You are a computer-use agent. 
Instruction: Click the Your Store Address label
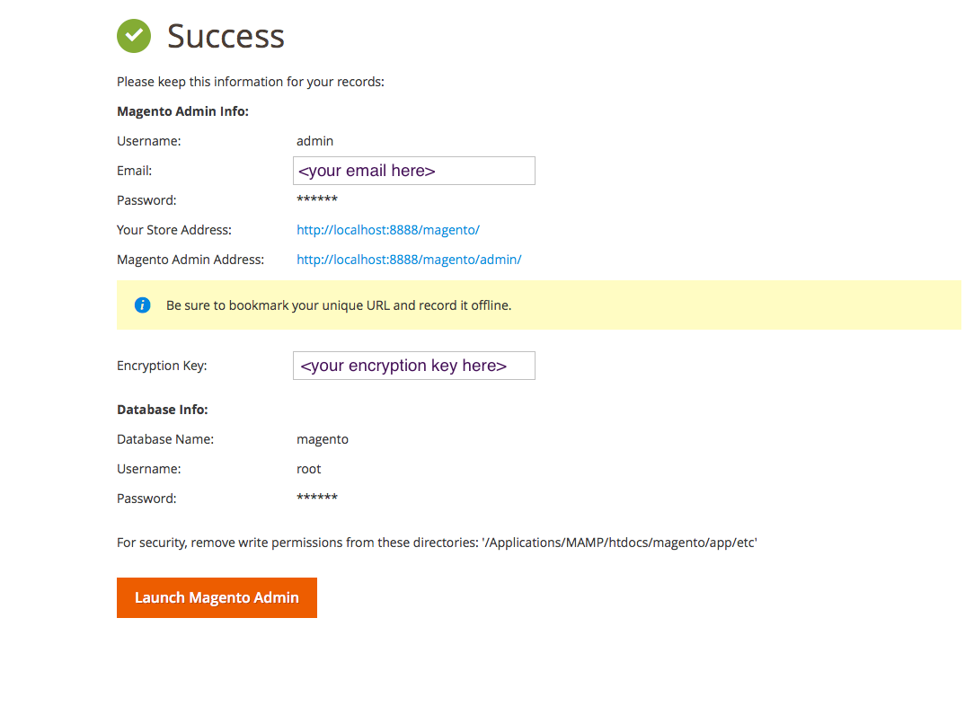(x=174, y=230)
